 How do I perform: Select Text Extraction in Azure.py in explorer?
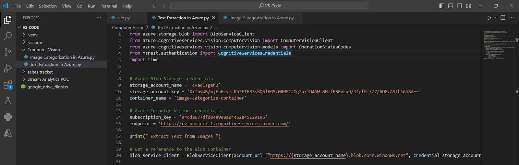point(61,65)
